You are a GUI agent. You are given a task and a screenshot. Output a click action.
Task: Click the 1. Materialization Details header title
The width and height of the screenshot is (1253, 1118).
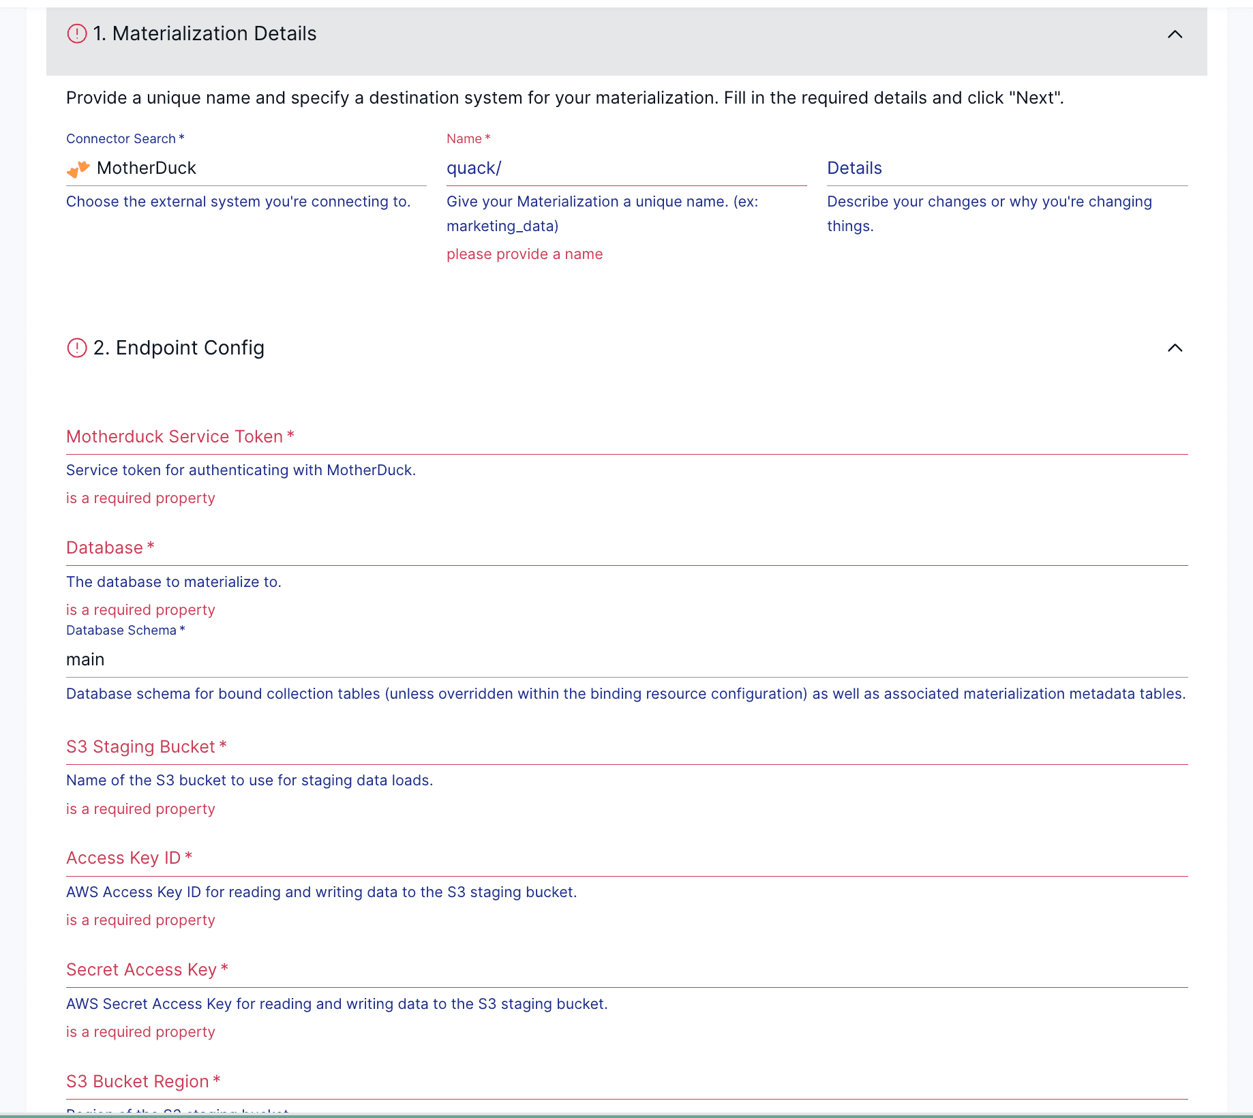205,33
